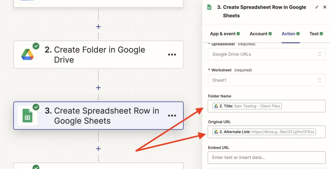The height and width of the screenshot is (169, 330).
Task: Select the Create Folder in Google Drive step
Action: point(98,55)
